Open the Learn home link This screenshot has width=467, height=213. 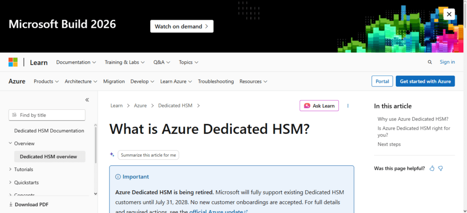[39, 62]
